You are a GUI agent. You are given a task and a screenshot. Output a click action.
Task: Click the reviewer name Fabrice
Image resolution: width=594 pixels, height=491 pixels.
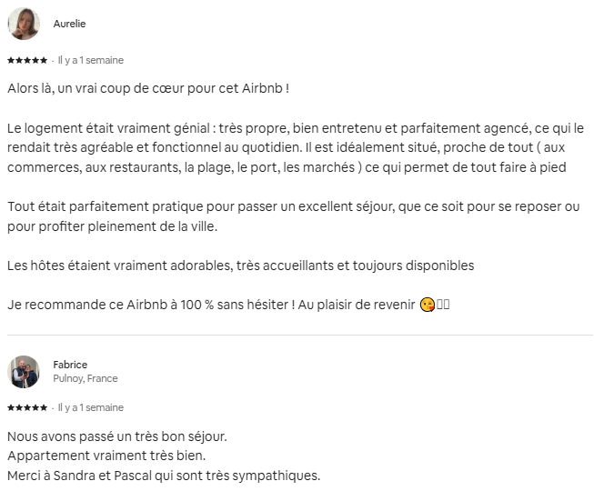pos(70,365)
